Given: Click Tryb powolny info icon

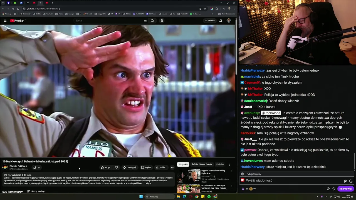Looking at the screenshot, I should click(x=242, y=174).
